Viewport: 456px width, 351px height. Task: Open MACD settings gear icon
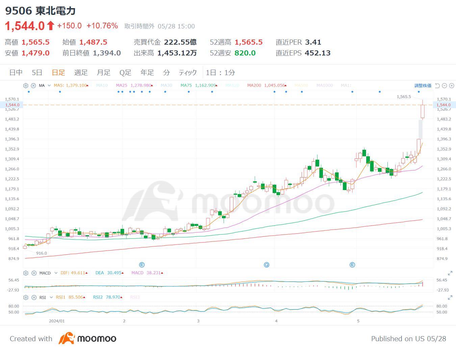point(26,273)
